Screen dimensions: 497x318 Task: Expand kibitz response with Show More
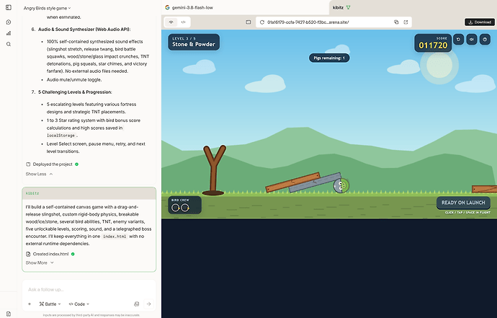pyautogui.click(x=40, y=262)
